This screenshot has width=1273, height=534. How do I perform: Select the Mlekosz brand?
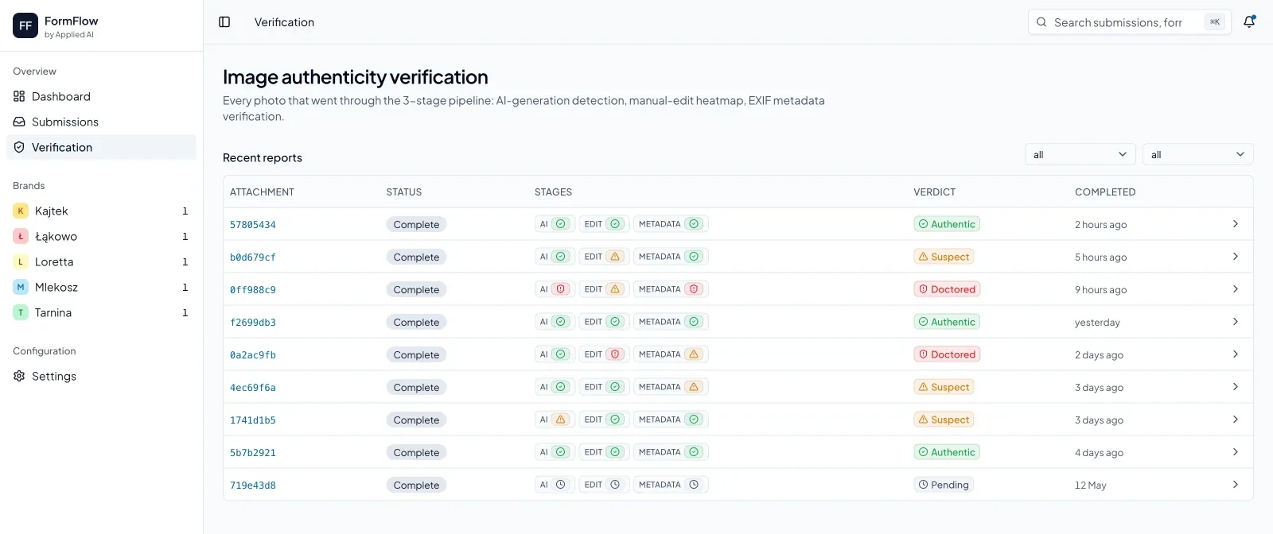coord(101,287)
